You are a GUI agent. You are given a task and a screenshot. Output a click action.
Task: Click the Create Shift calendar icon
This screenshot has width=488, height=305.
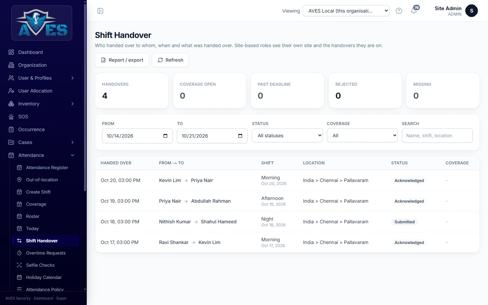[x=19, y=192]
